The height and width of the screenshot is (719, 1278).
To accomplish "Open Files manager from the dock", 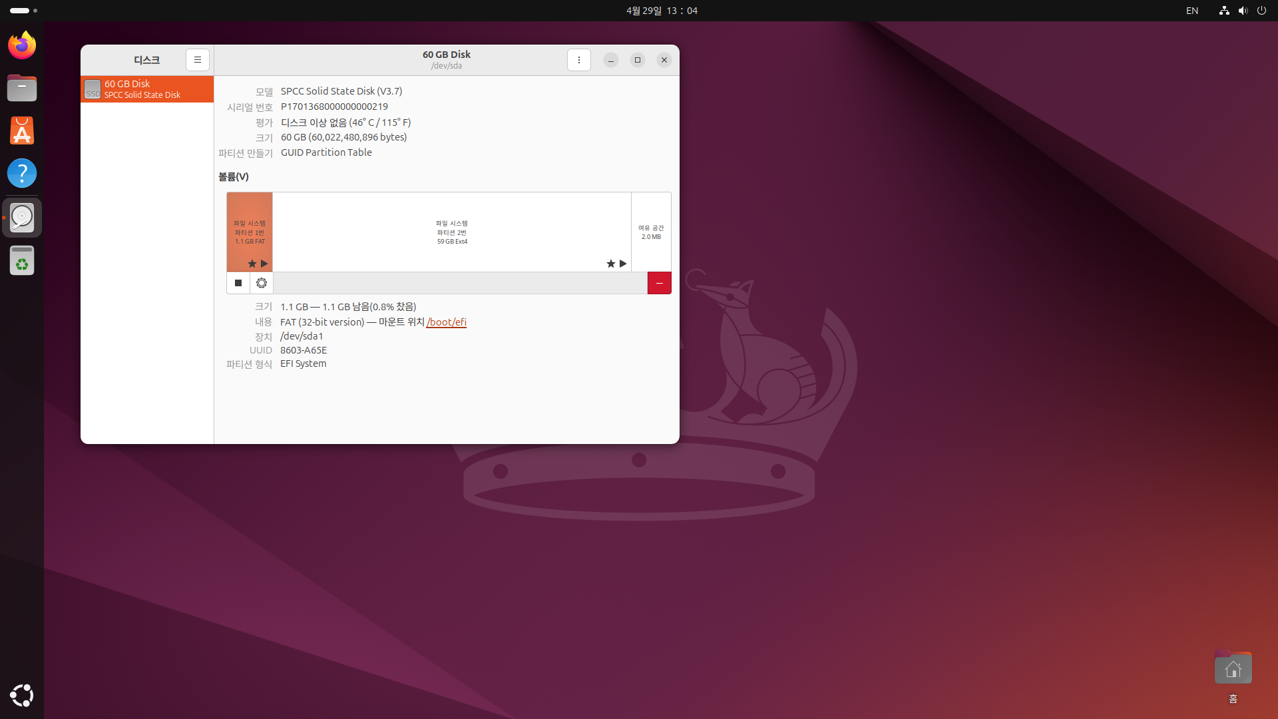I will pyautogui.click(x=22, y=88).
